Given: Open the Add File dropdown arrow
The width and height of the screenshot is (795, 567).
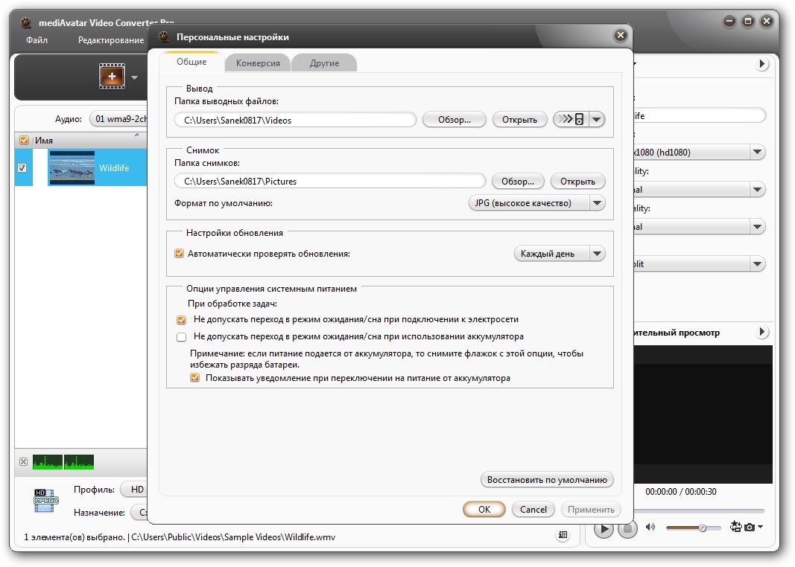Looking at the screenshot, I should tap(135, 77).
